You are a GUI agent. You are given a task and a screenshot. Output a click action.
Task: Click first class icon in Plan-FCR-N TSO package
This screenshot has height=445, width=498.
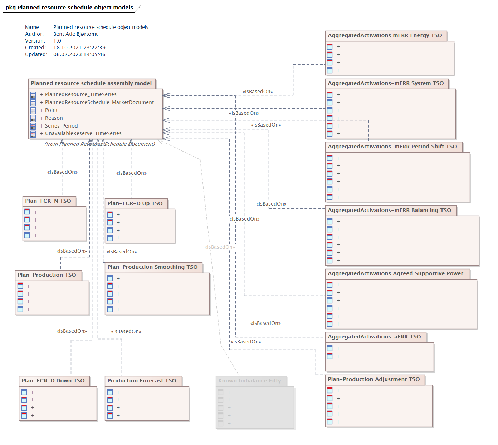[x=27, y=212]
